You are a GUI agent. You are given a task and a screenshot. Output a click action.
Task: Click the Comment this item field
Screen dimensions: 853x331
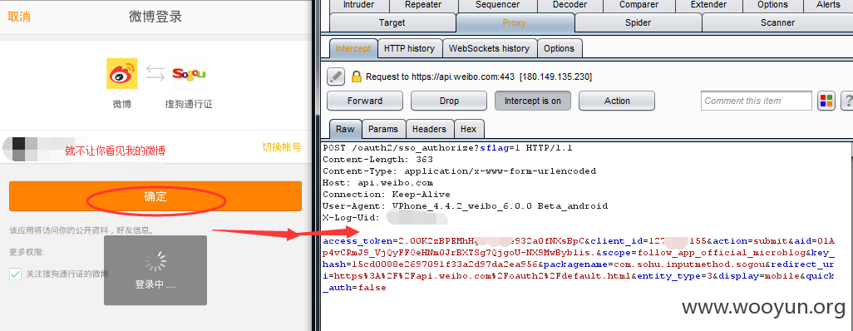(x=757, y=101)
